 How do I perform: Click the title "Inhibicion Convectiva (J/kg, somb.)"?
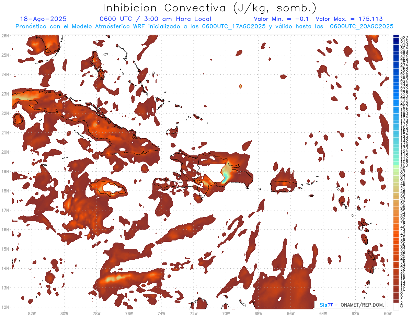point(210,8)
